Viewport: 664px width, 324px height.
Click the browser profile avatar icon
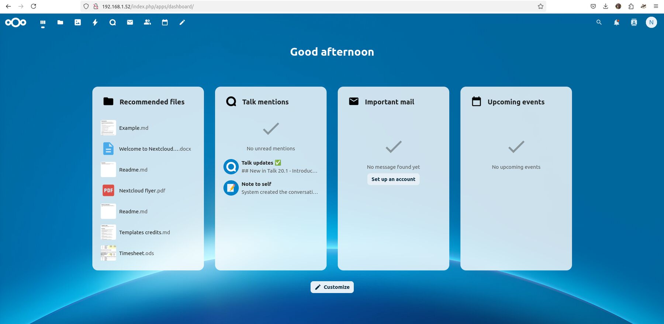point(619,6)
